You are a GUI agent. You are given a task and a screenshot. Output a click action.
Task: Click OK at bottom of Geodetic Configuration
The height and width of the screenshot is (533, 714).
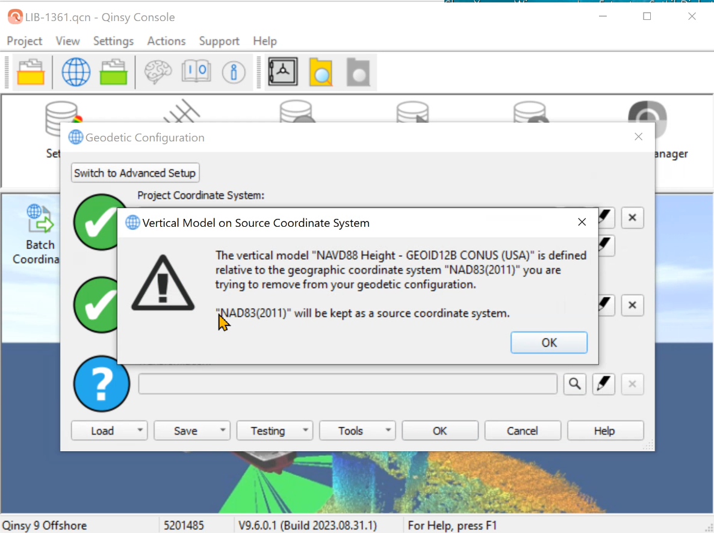tap(440, 431)
